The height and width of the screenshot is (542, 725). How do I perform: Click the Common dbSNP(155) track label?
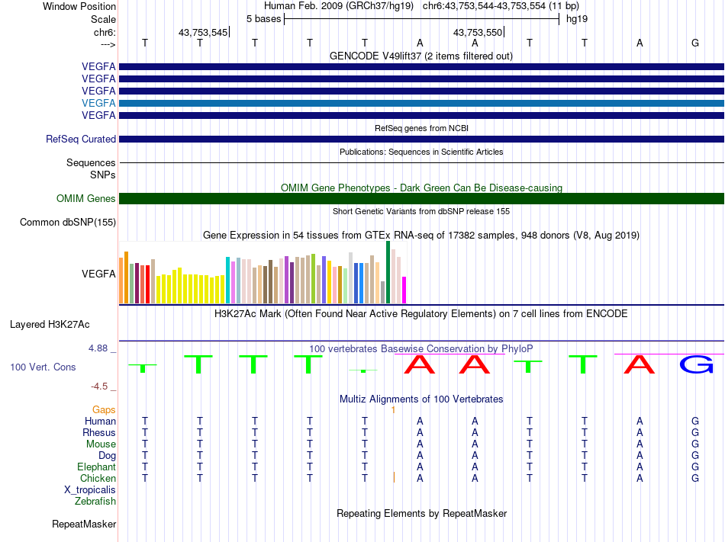(68, 222)
